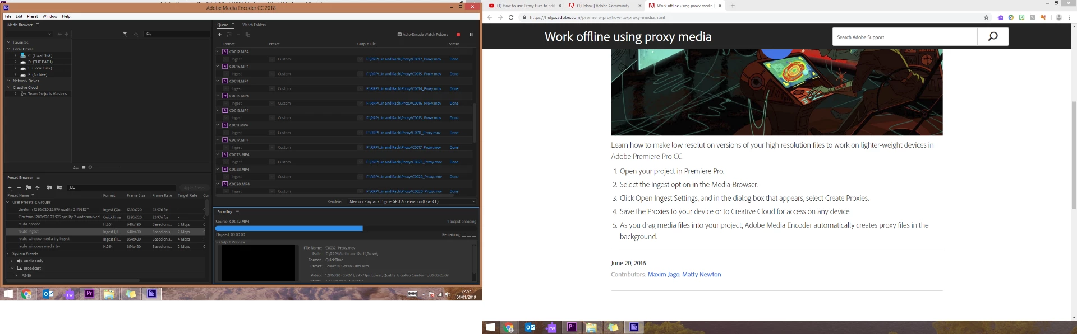The width and height of the screenshot is (1077, 334).
Task: Open the File menu
Action: click(8, 16)
